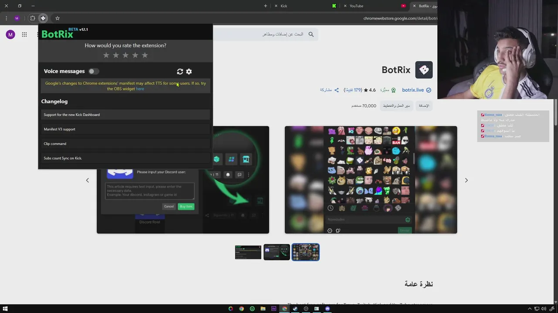Open the Google account avatar on the page
The height and width of the screenshot is (313, 558).
coord(10,35)
